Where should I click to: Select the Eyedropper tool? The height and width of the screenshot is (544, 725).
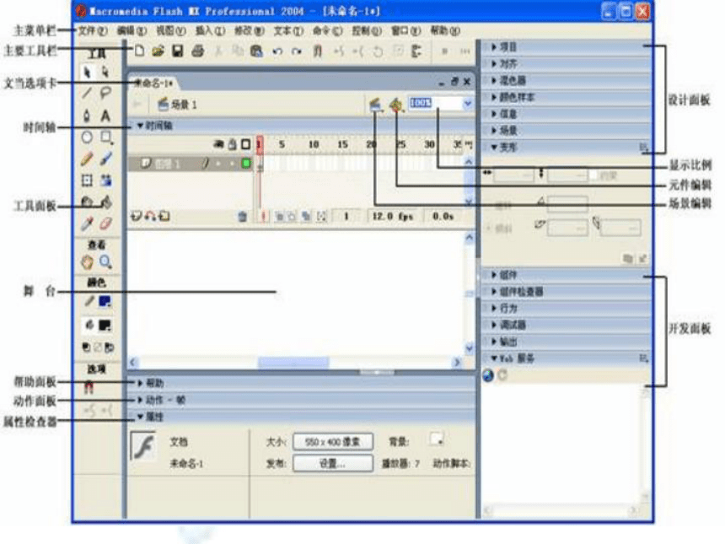click(x=87, y=224)
